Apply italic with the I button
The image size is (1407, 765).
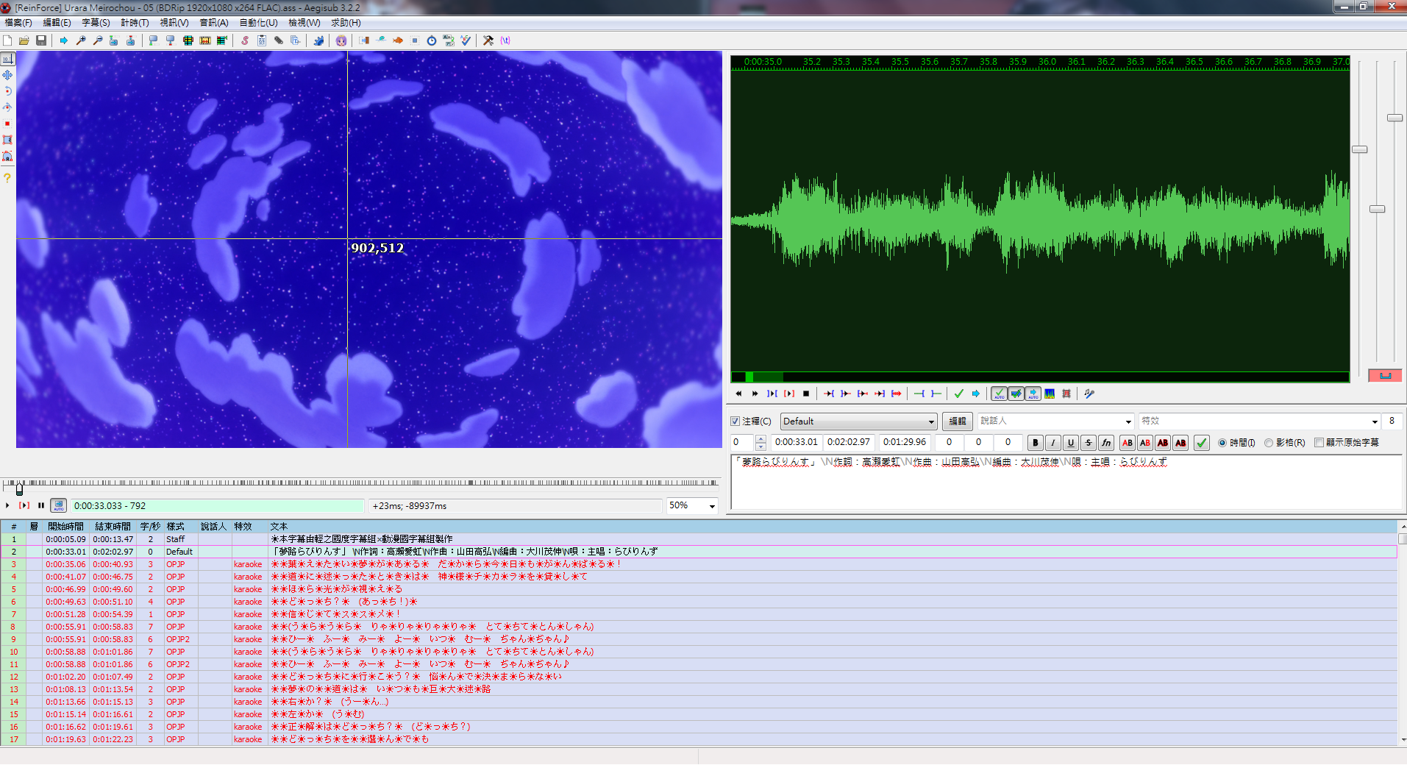[x=1053, y=443]
